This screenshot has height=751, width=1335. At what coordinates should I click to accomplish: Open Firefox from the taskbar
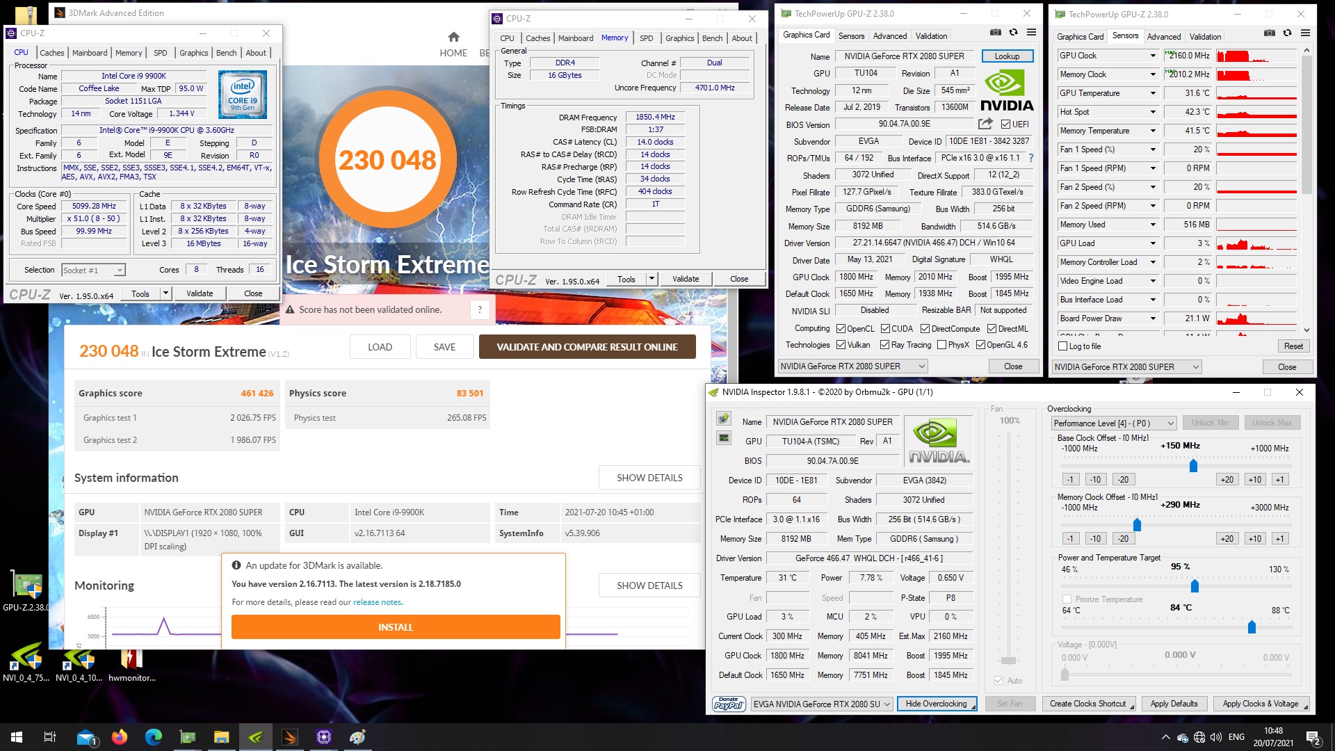tap(120, 736)
